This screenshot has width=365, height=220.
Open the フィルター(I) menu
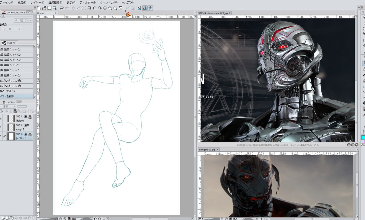[x=88, y=2]
